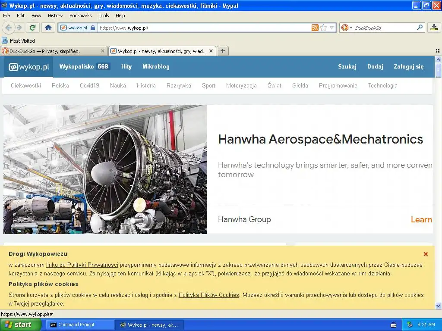Open the Downloads toolbar icon
Viewport: 442px width, 331px height.
pos(434,28)
